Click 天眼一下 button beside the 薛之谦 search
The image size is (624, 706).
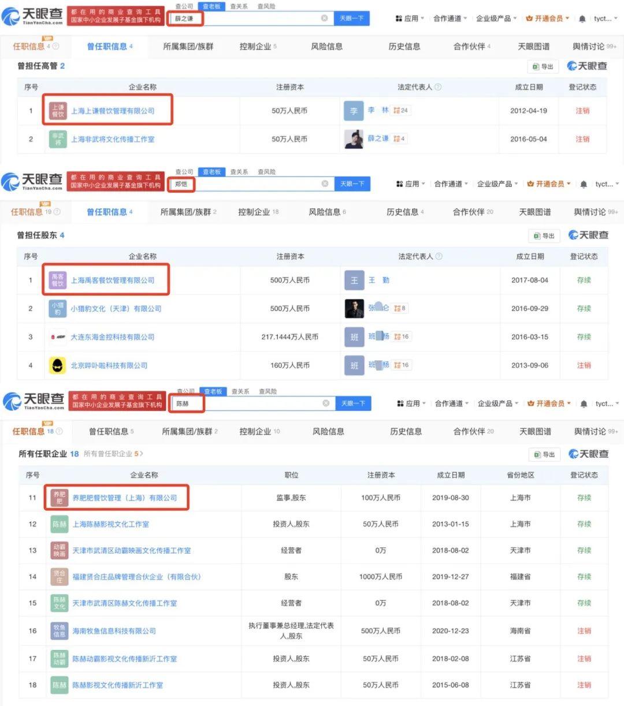(x=351, y=18)
